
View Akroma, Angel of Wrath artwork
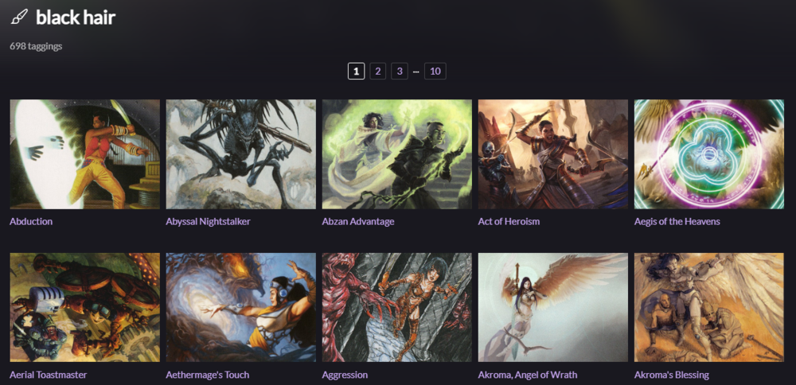553,307
